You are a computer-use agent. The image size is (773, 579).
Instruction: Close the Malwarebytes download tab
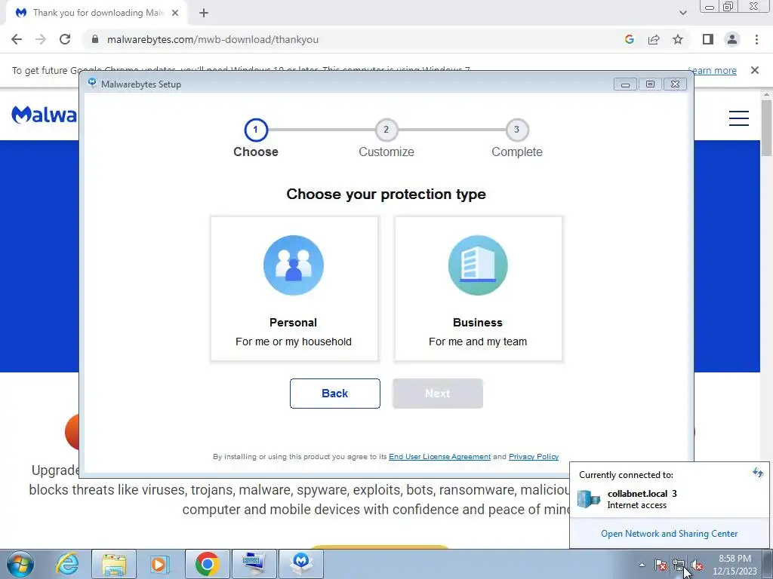pyautogui.click(x=175, y=13)
